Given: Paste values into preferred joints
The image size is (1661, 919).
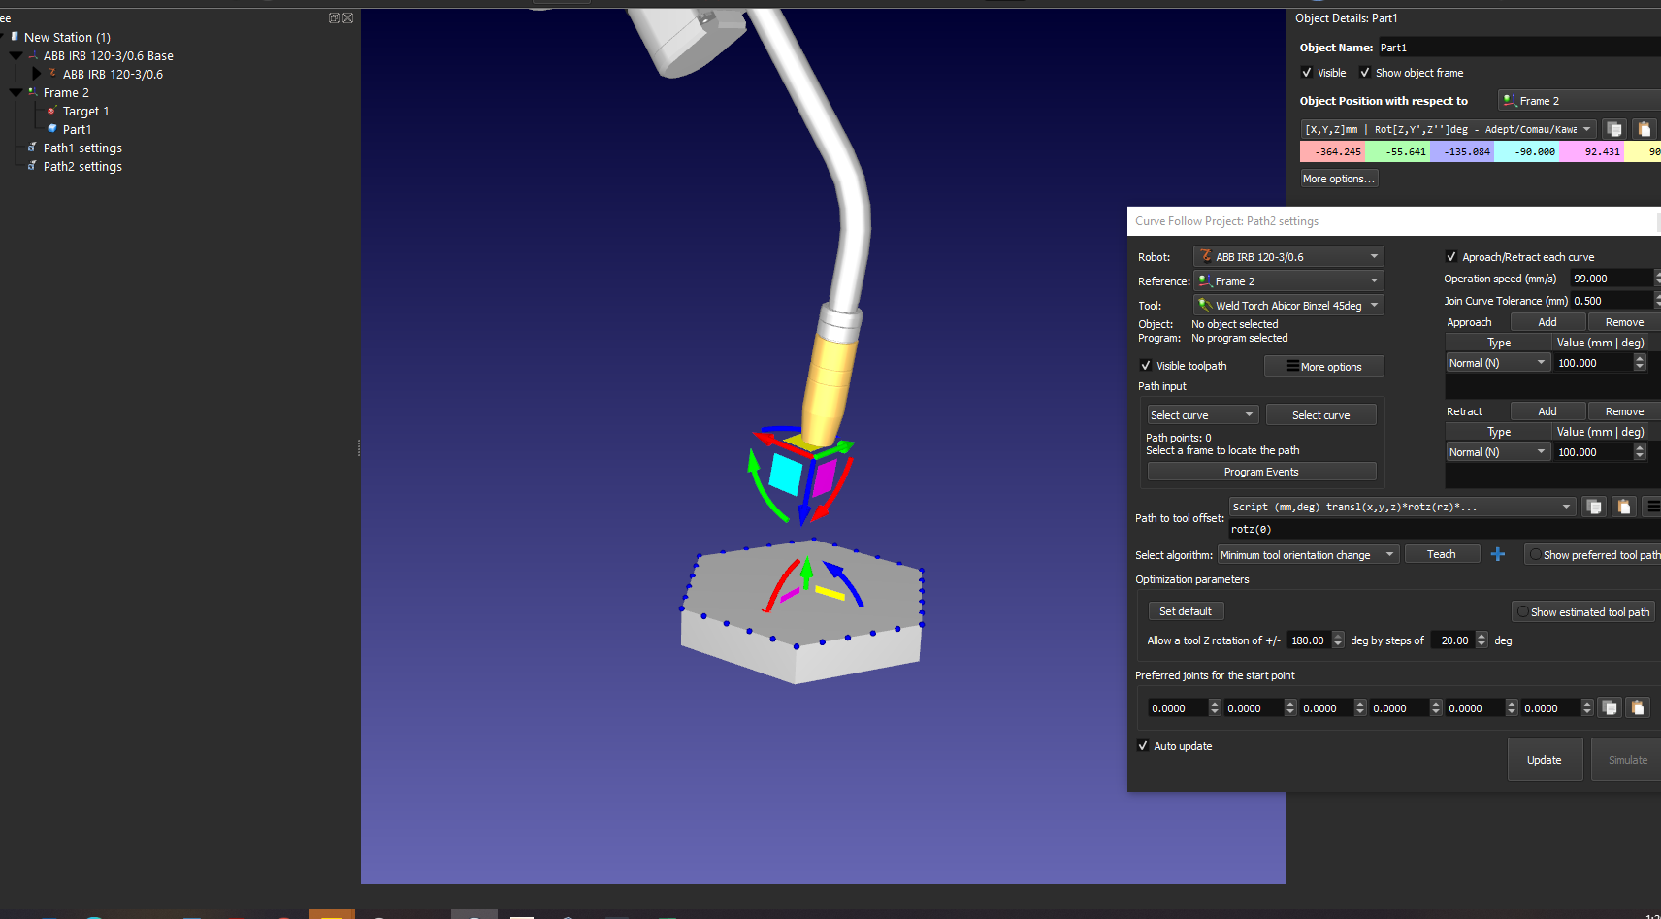Looking at the screenshot, I should (x=1638, y=708).
